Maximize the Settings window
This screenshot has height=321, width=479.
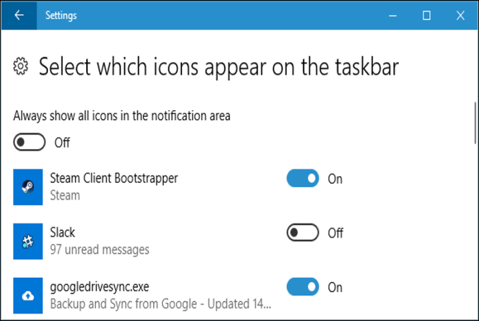(x=427, y=15)
